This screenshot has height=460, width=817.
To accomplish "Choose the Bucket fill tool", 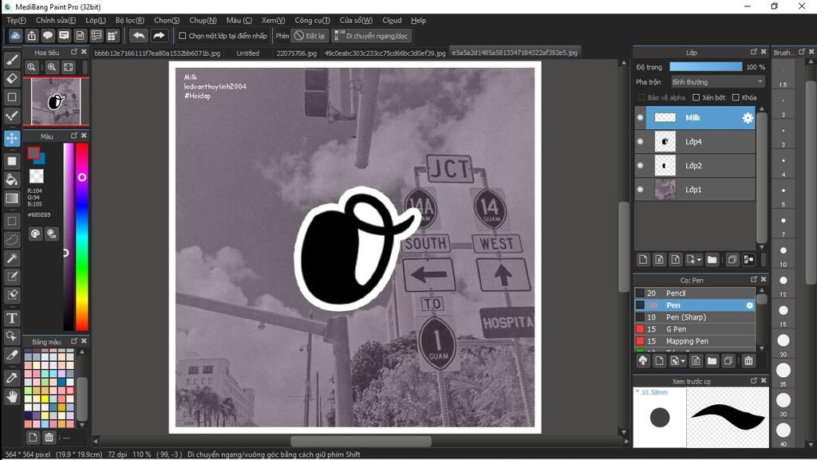I will tap(12, 180).
